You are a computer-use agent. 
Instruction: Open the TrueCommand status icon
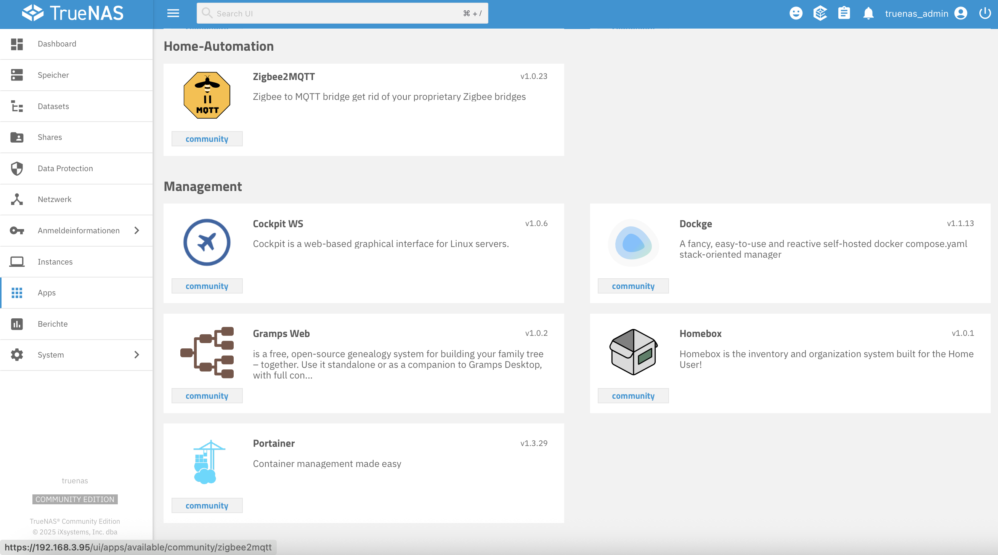point(820,14)
